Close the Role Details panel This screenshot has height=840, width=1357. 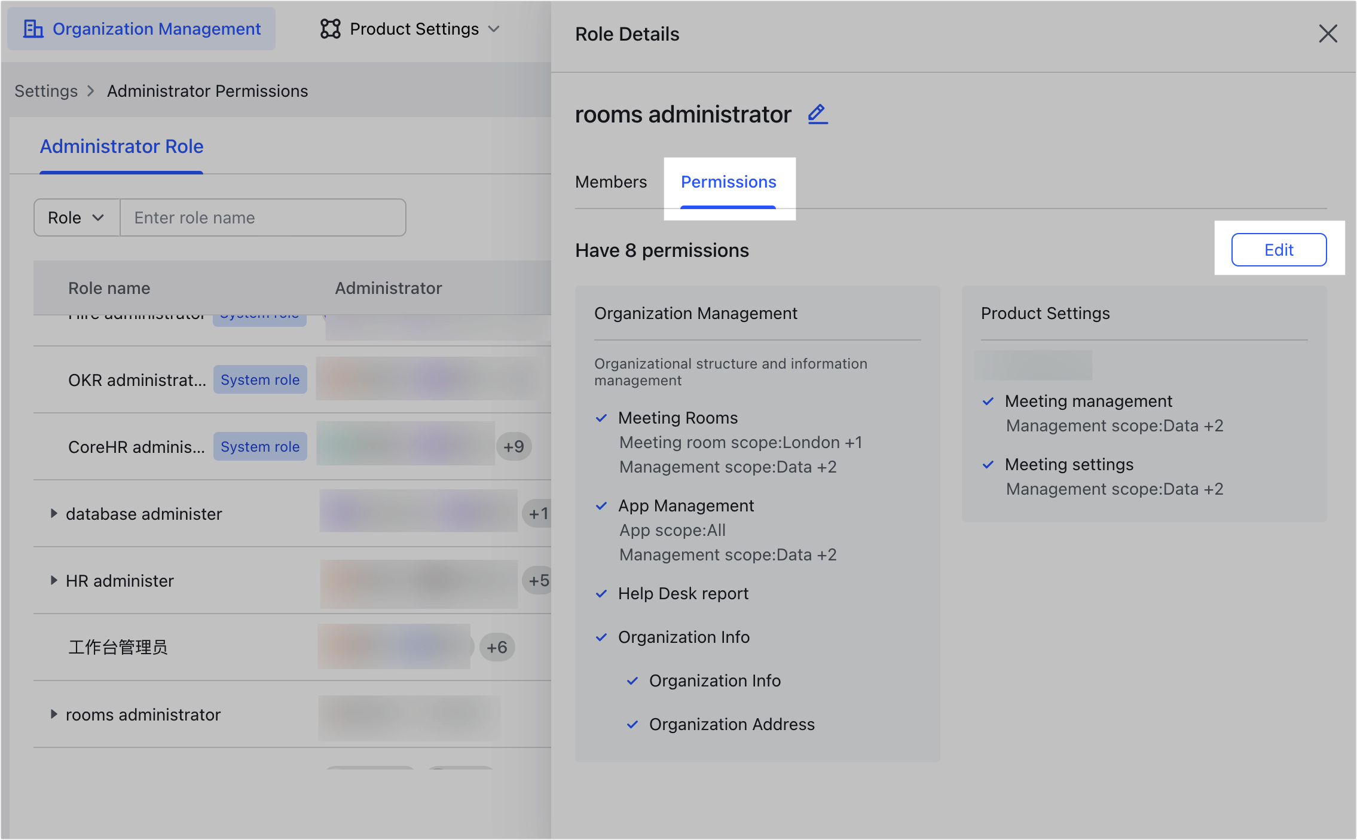tap(1328, 33)
